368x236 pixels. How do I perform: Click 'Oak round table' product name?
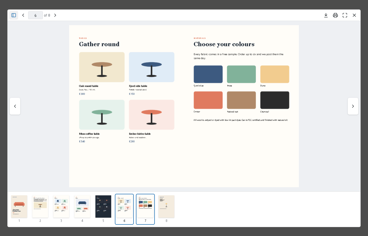89,86
